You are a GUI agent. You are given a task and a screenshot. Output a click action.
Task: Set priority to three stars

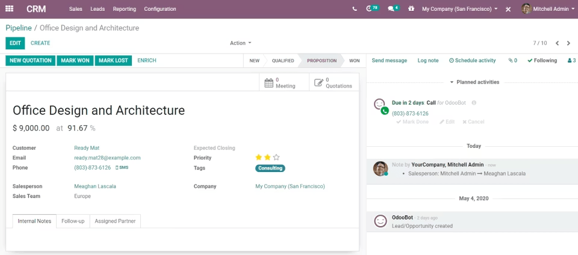[276, 158]
